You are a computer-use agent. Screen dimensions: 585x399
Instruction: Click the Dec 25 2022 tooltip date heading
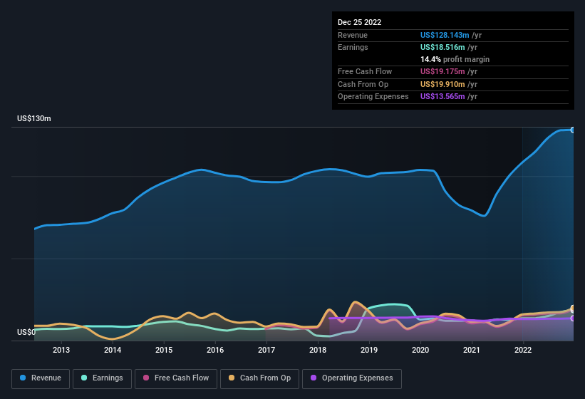tap(360, 22)
